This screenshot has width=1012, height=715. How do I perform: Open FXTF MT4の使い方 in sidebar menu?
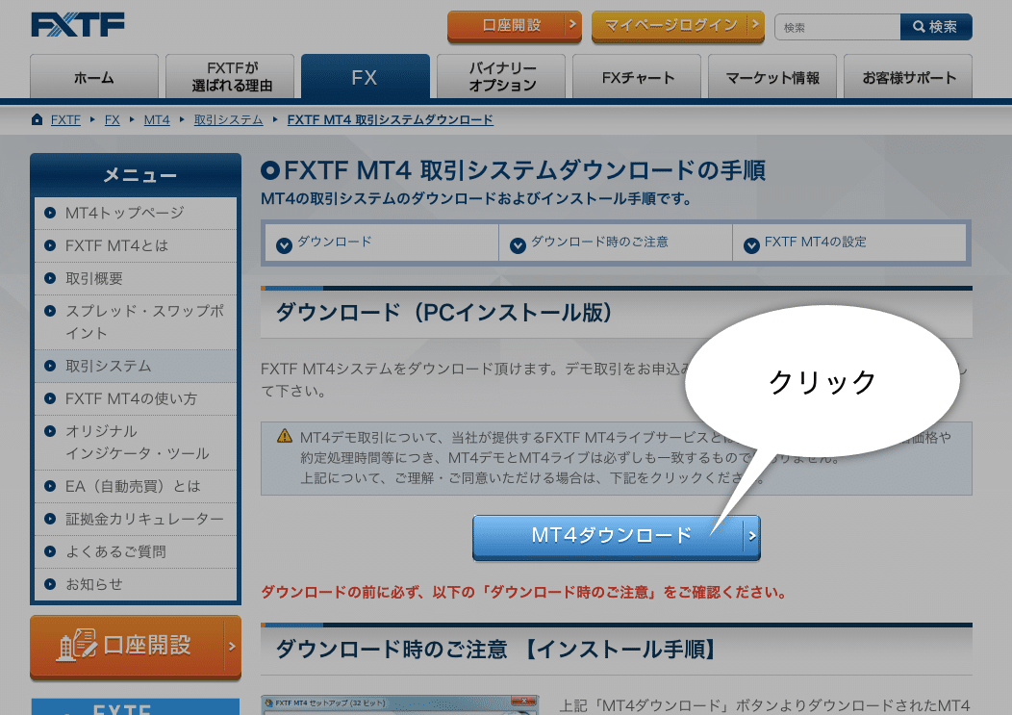(136, 398)
